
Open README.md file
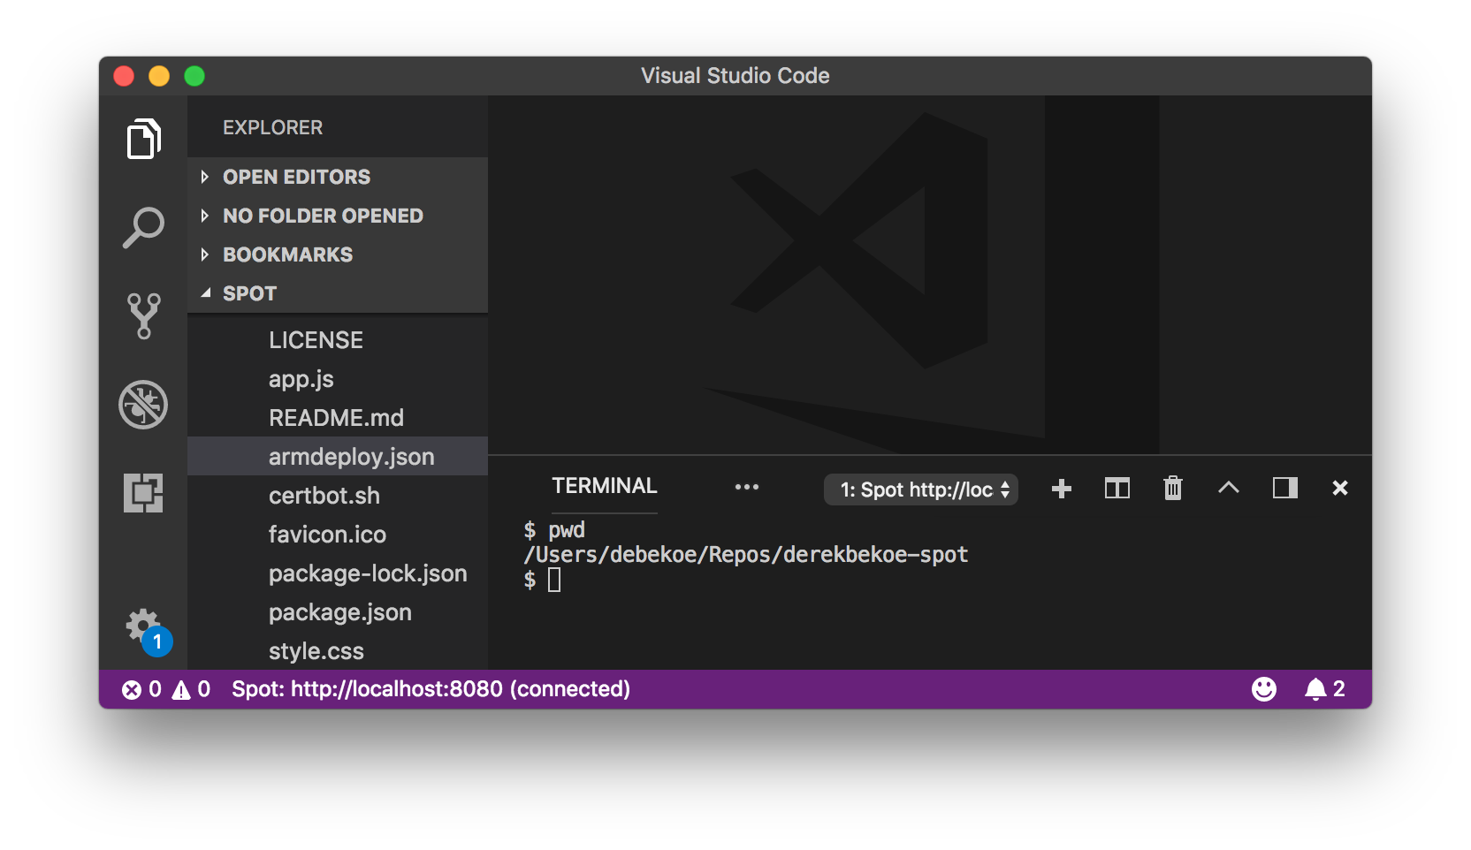338,418
